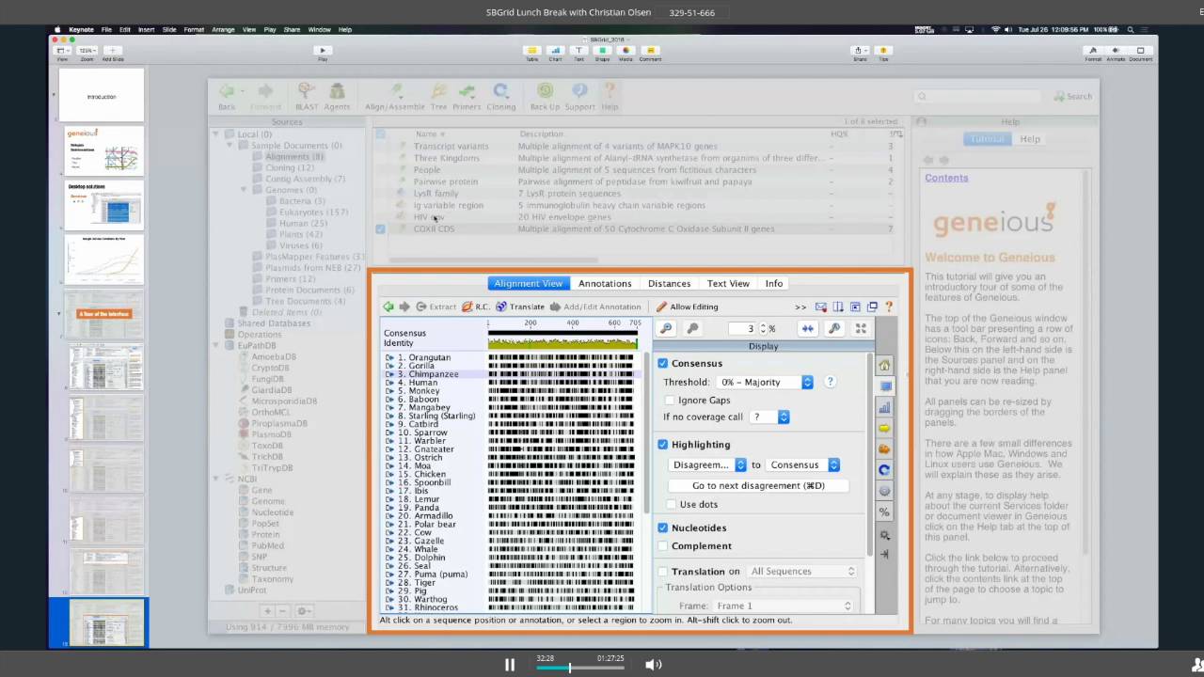Open the home General side tab icon
Image resolution: width=1204 pixels, height=677 pixels.
pyautogui.click(x=884, y=366)
